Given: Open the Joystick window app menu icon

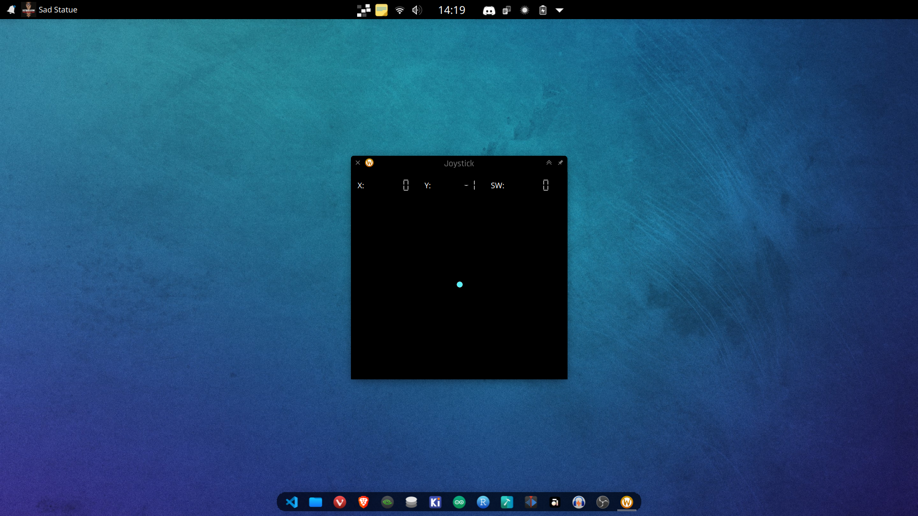Looking at the screenshot, I should [x=369, y=163].
